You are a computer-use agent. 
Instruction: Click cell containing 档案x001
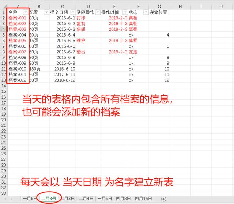tap(18, 18)
